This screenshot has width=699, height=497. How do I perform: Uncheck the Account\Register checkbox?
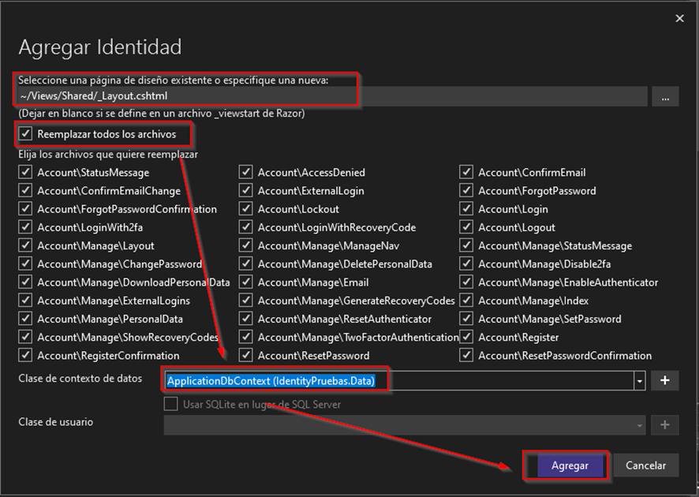pos(466,337)
